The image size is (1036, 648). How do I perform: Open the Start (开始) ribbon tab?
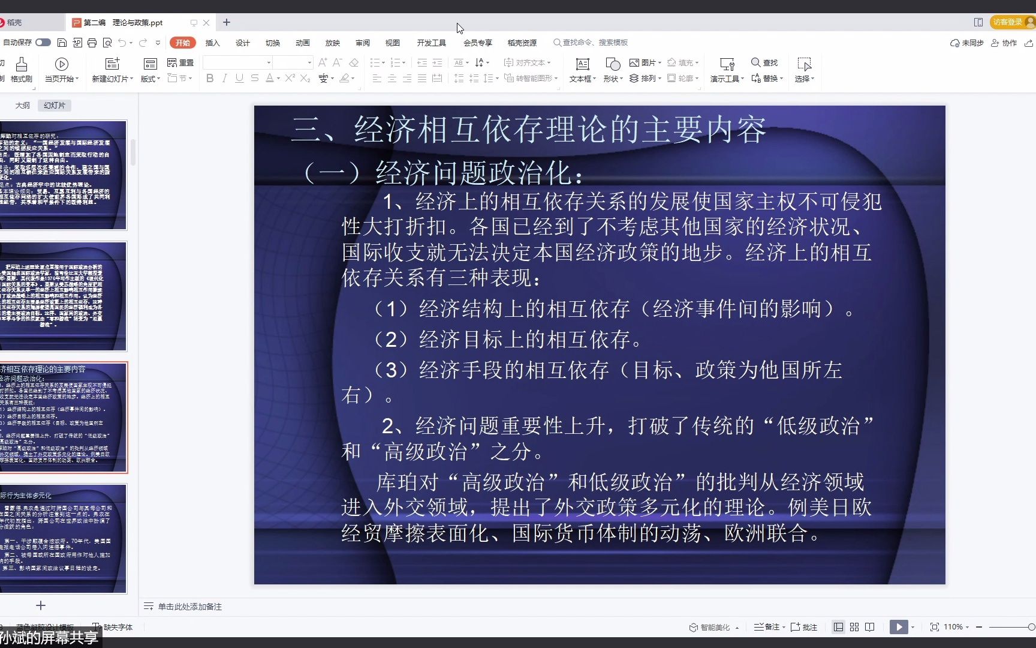click(x=183, y=43)
